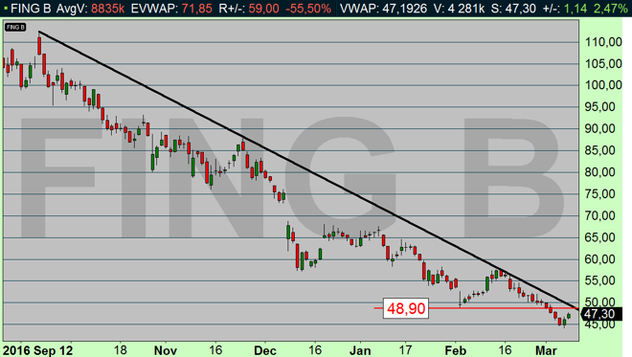
Task: Click the -55,50% percentage readout
Action: pyautogui.click(x=308, y=8)
